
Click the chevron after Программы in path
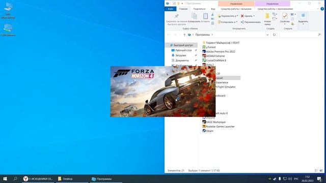pyautogui.click(x=212, y=35)
